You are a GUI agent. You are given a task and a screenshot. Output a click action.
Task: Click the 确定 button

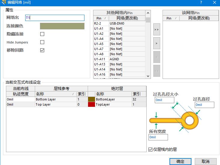tap(180, 161)
